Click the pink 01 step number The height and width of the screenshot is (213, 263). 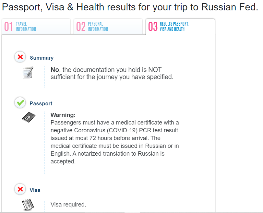click(8, 27)
